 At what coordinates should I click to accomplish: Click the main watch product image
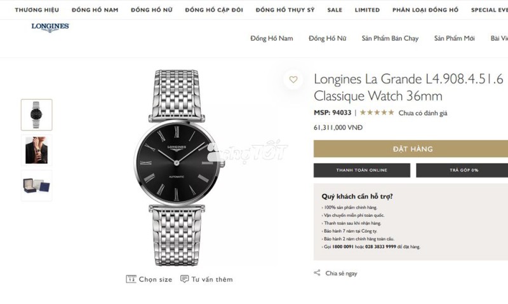(177, 167)
